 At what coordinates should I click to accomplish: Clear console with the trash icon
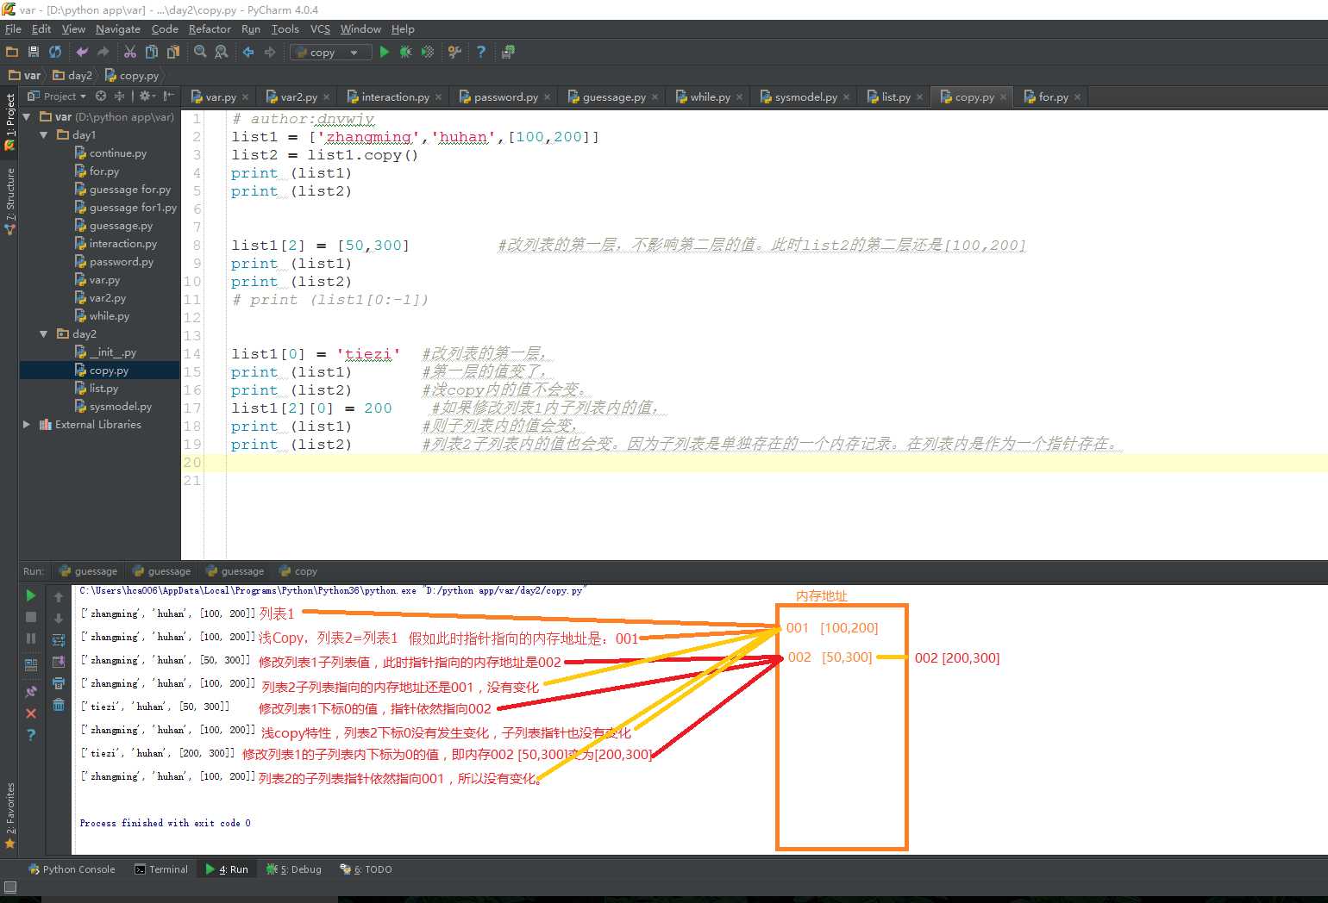pos(59,705)
